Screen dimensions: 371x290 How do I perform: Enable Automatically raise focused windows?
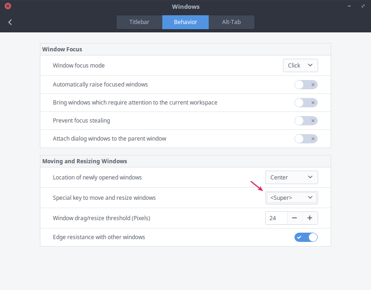[306, 84]
